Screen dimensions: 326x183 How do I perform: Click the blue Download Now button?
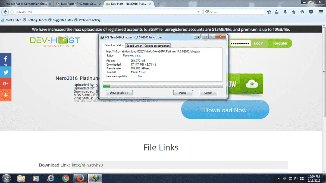click(x=225, y=110)
